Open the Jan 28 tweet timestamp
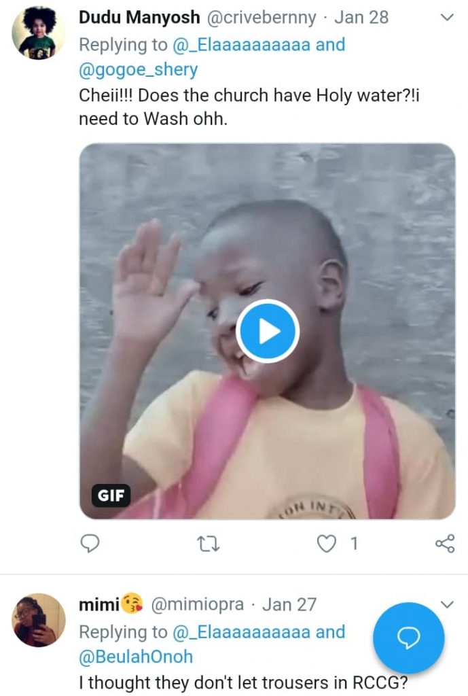Screen dimensions: 468x696 [361, 17]
